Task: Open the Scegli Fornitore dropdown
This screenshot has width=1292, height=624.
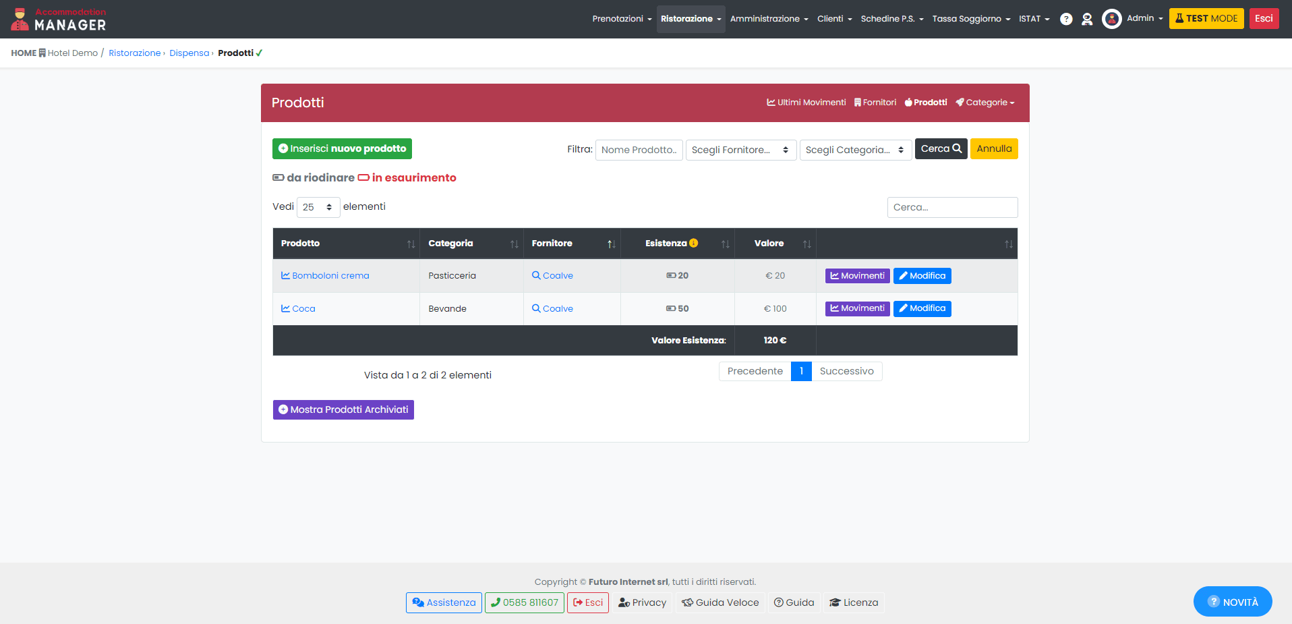Action: (740, 150)
